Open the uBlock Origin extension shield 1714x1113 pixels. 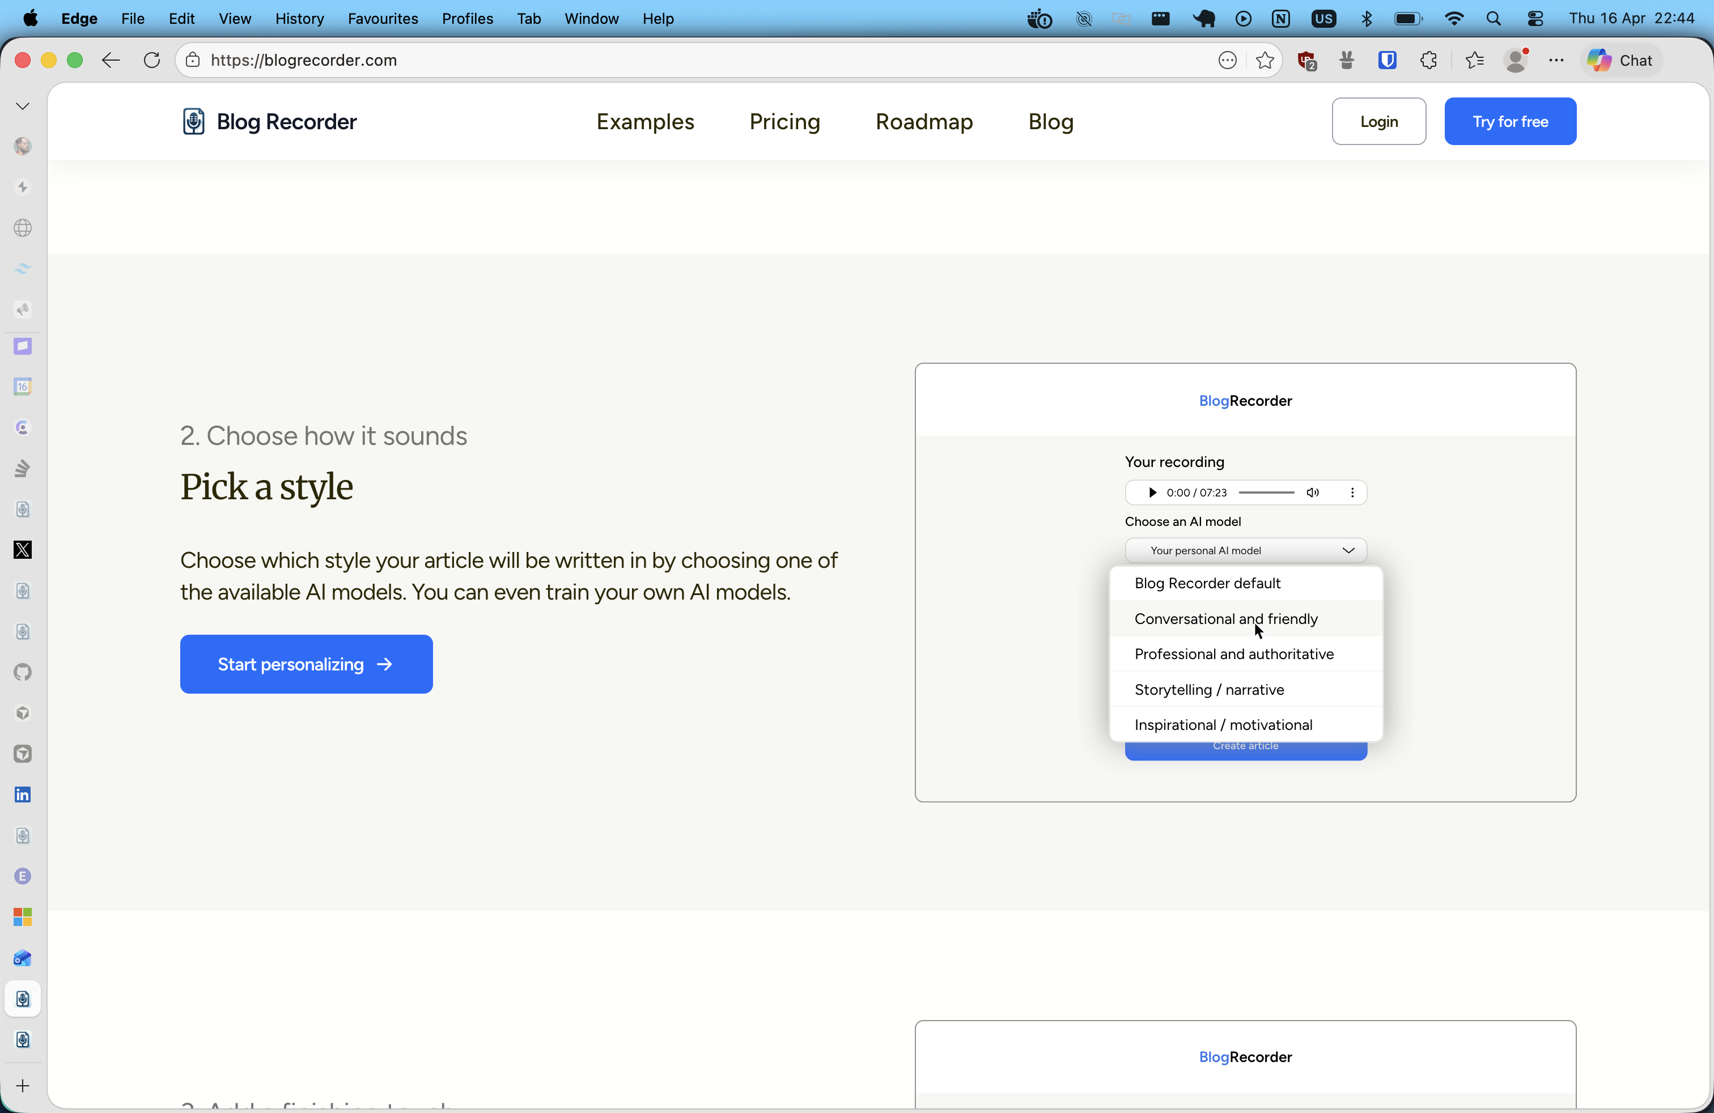(1306, 61)
